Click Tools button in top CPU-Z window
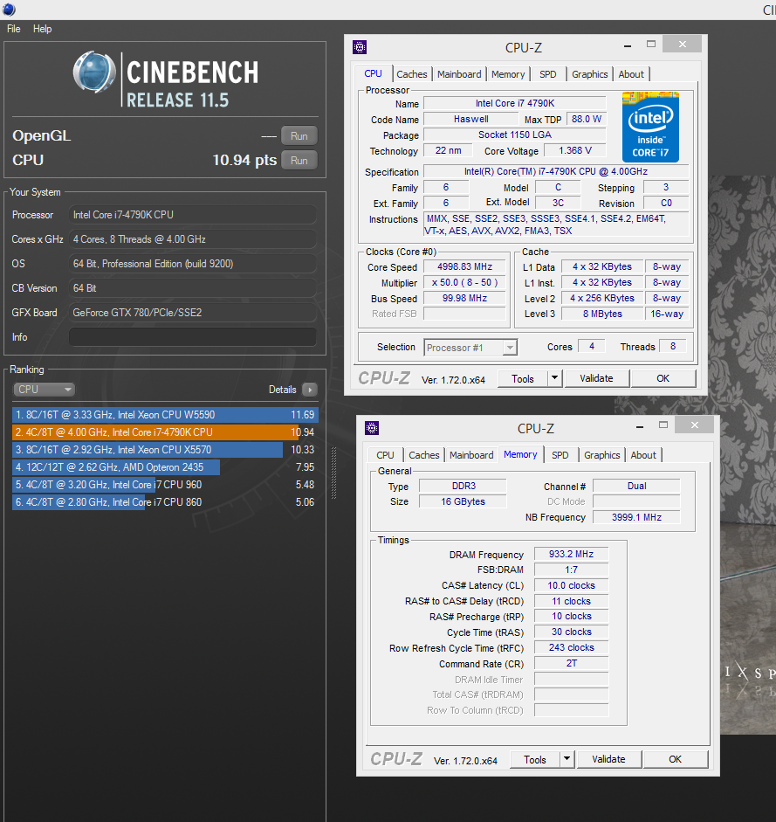 tap(523, 378)
